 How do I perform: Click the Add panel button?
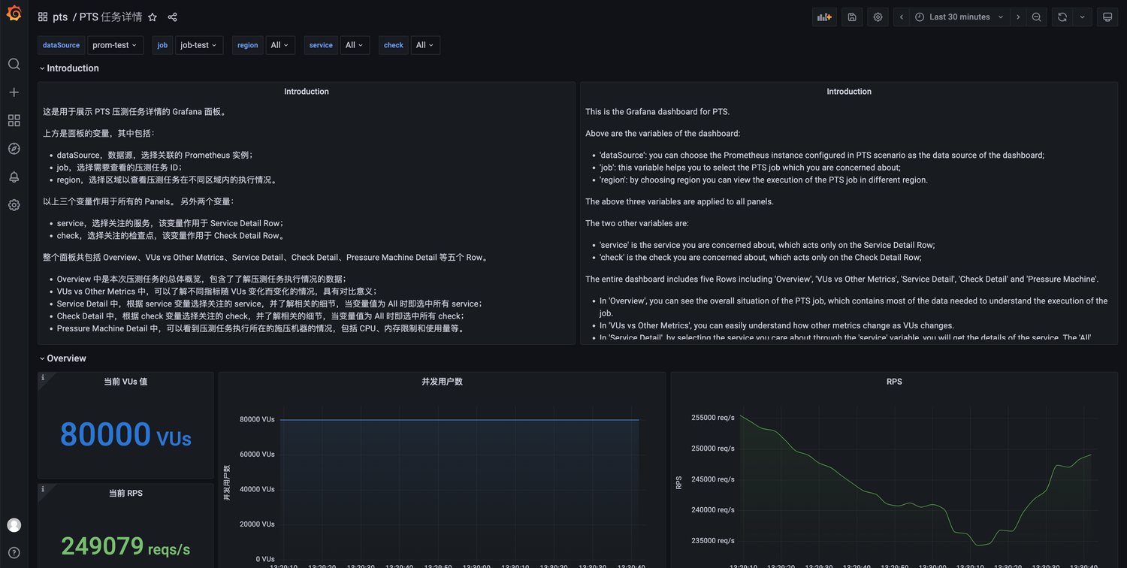824,17
